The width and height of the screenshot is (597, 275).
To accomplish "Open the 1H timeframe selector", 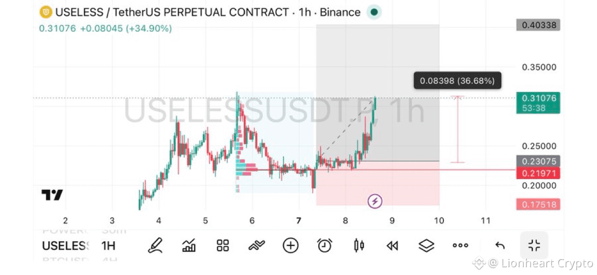I will (x=108, y=246).
